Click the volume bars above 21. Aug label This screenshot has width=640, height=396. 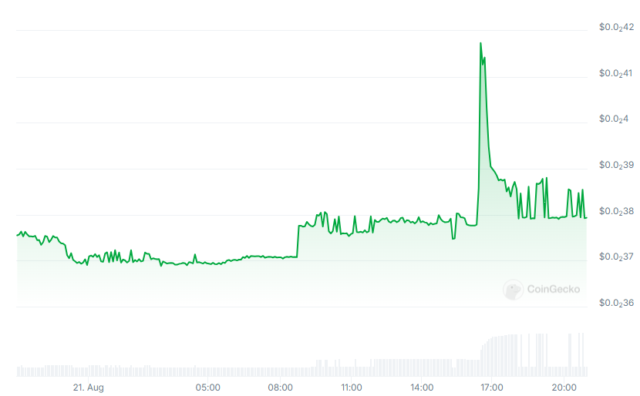(x=88, y=371)
